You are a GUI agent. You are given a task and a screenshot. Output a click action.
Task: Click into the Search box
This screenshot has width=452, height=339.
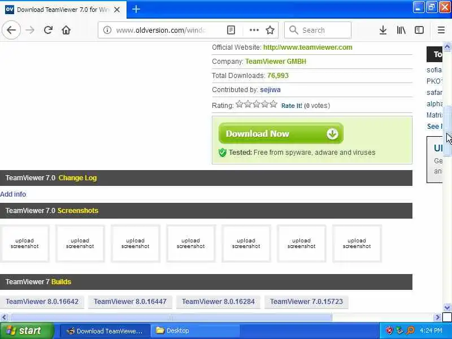(318, 30)
